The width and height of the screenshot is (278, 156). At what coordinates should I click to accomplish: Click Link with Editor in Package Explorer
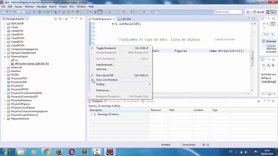pos(60,19)
